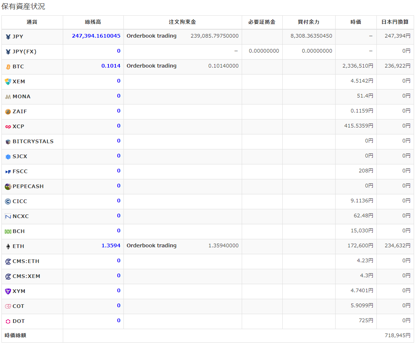The height and width of the screenshot is (343, 417).
Task: Click the SJCX coin icon
Action: tap(8, 157)
